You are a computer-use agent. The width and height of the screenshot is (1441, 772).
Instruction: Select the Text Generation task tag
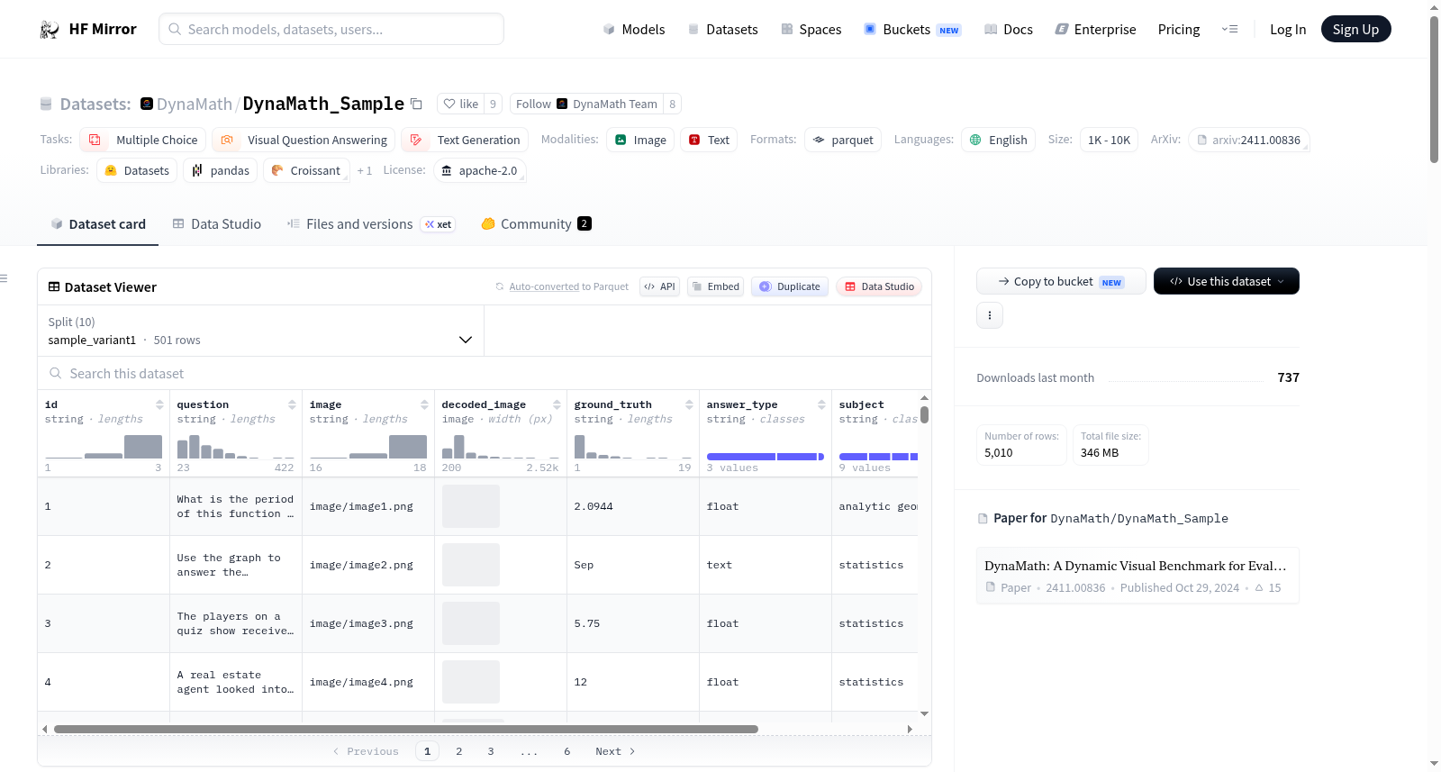(465, 140)
